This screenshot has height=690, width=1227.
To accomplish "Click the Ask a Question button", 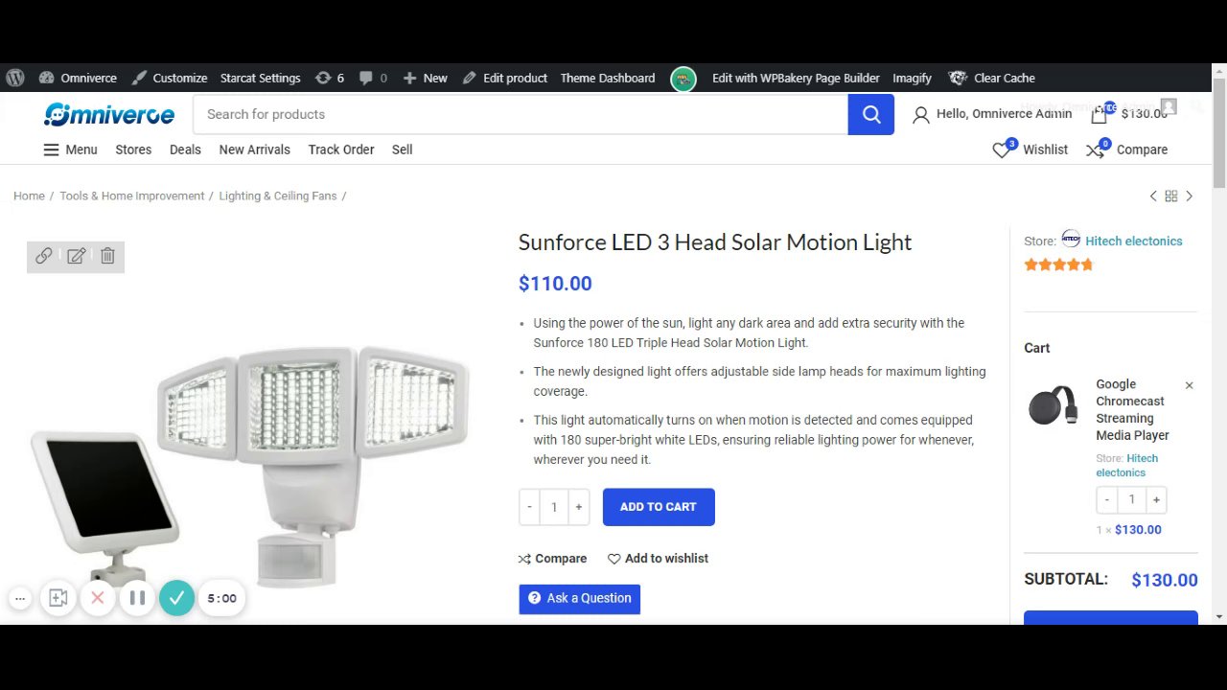I will [x=579, y=598].
